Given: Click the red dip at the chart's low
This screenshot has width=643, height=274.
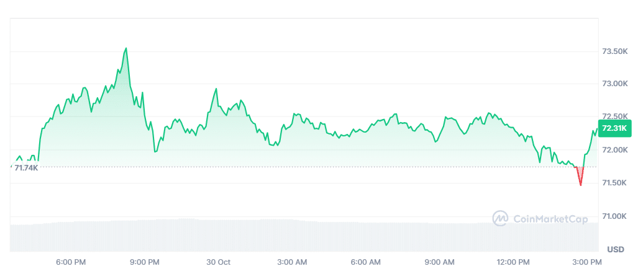Looking at the screenshot, I should tap(581, 182).
